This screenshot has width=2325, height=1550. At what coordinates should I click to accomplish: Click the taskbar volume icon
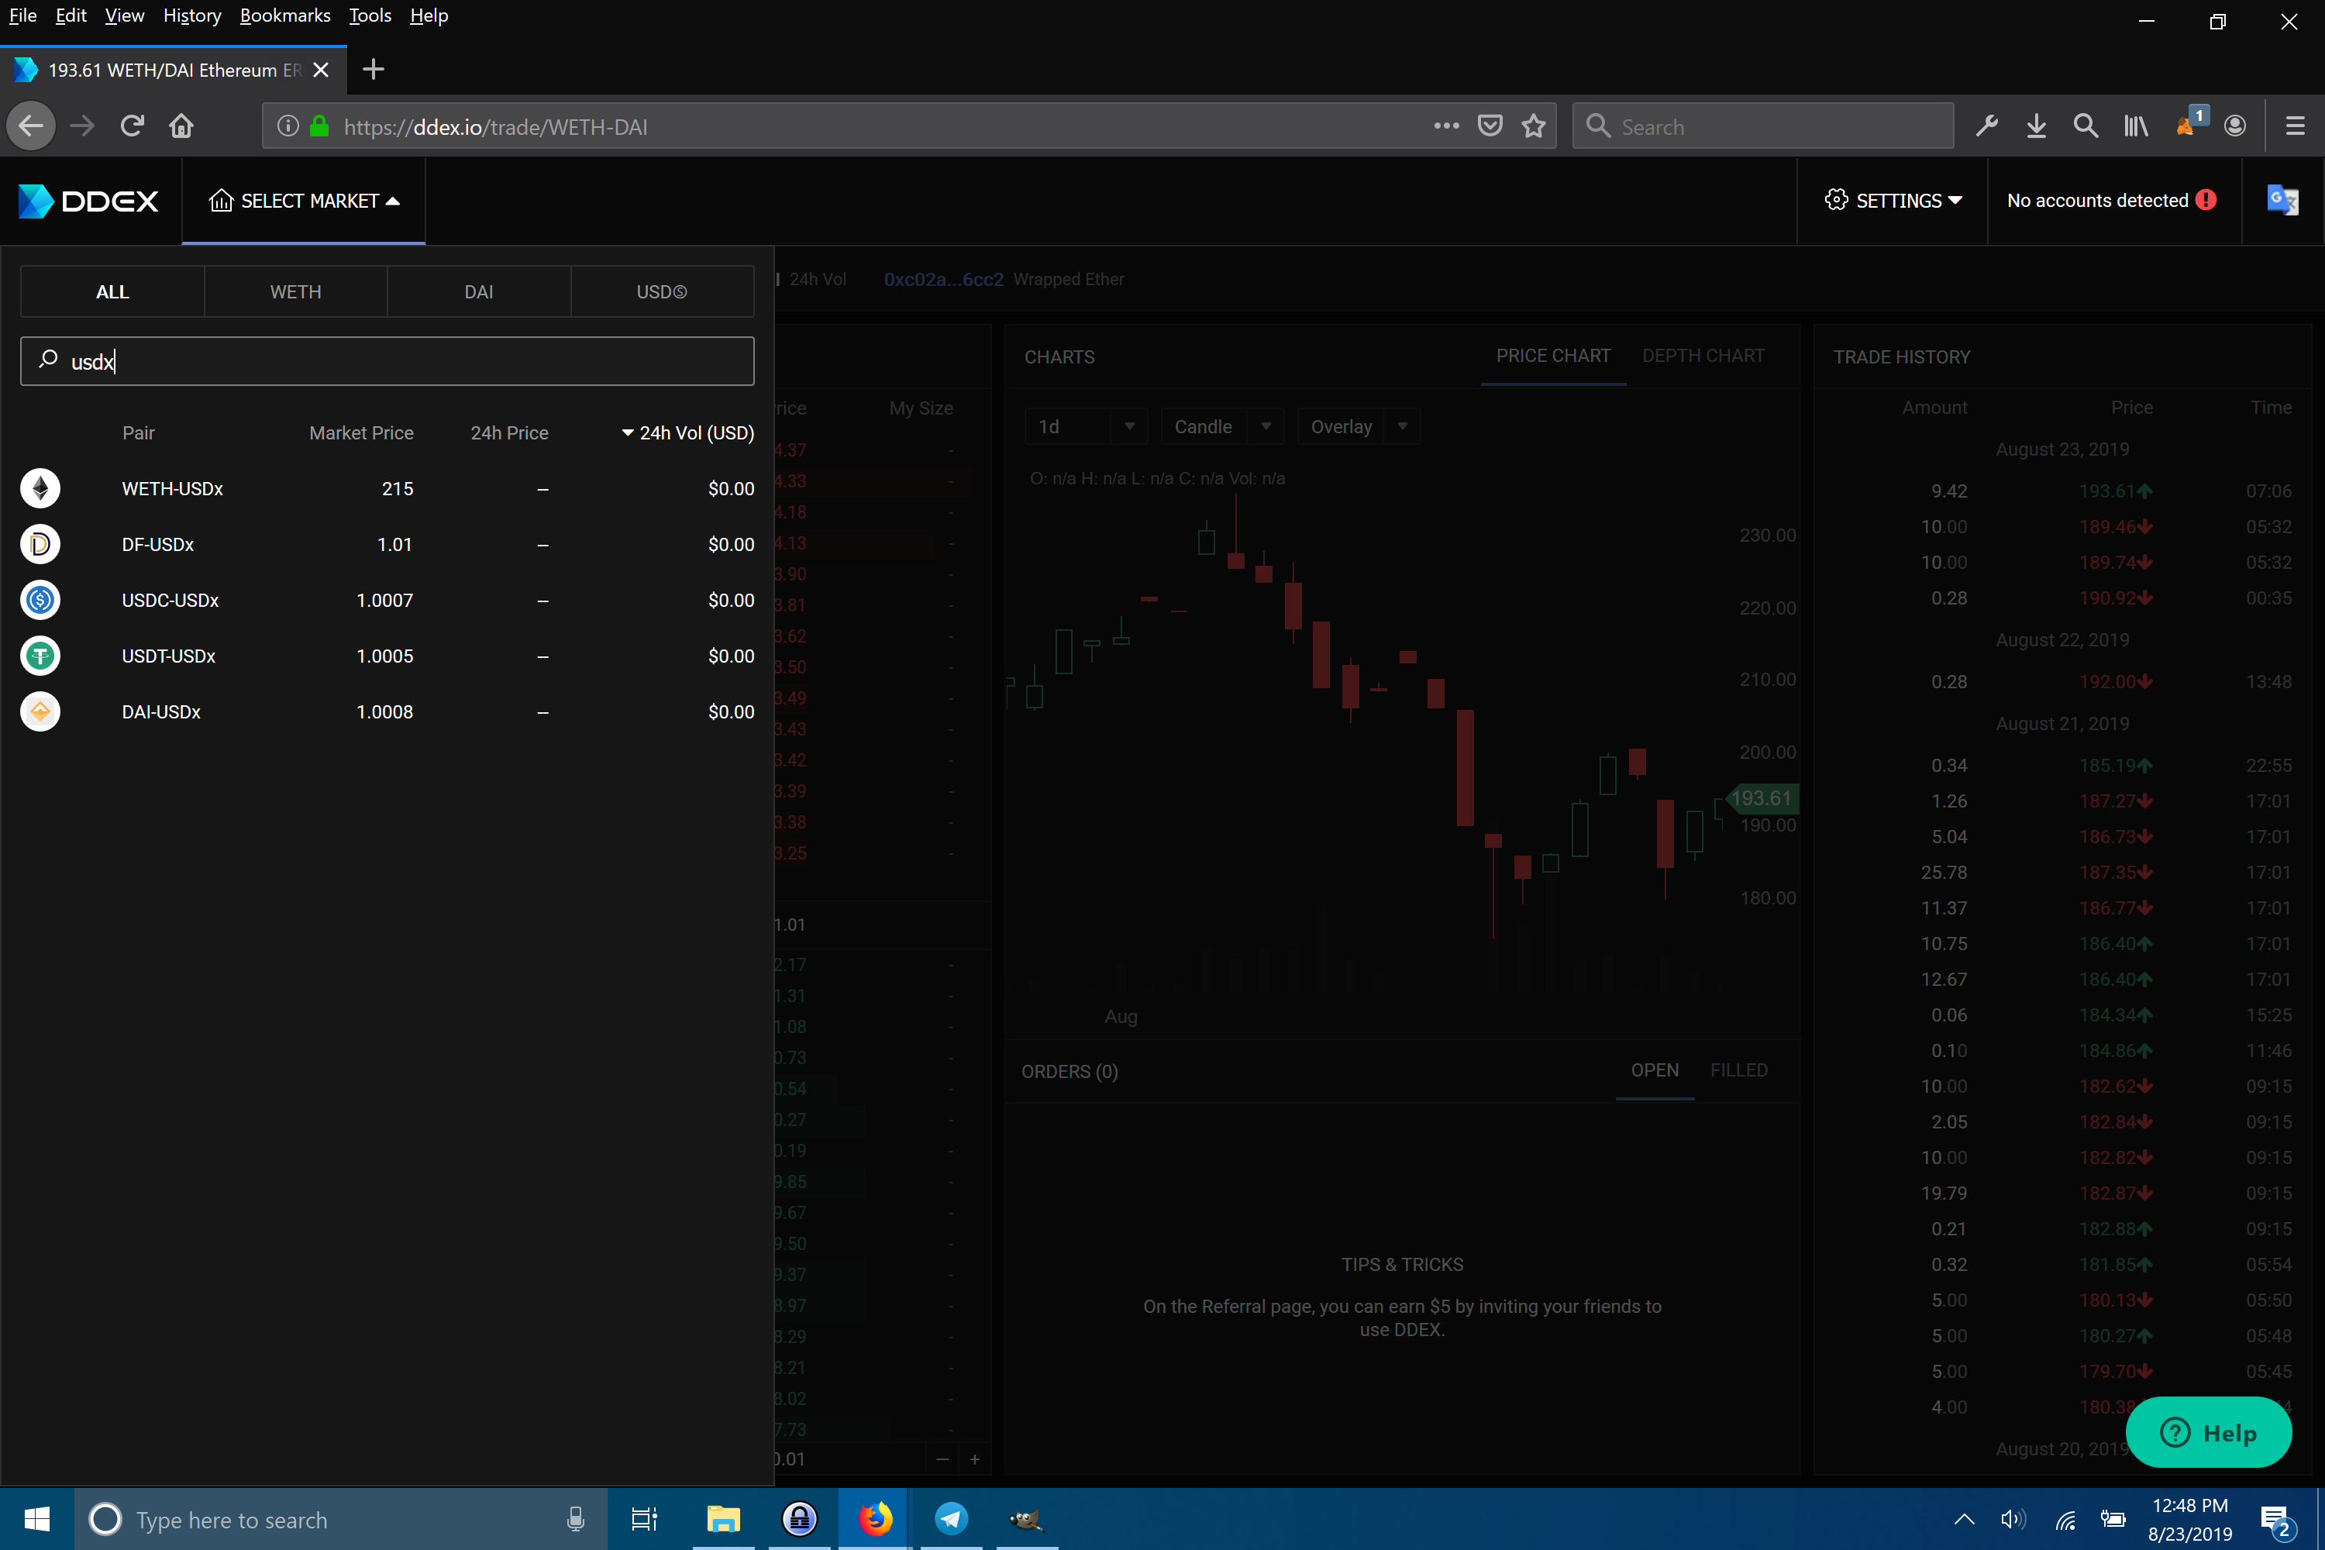2013,1519
